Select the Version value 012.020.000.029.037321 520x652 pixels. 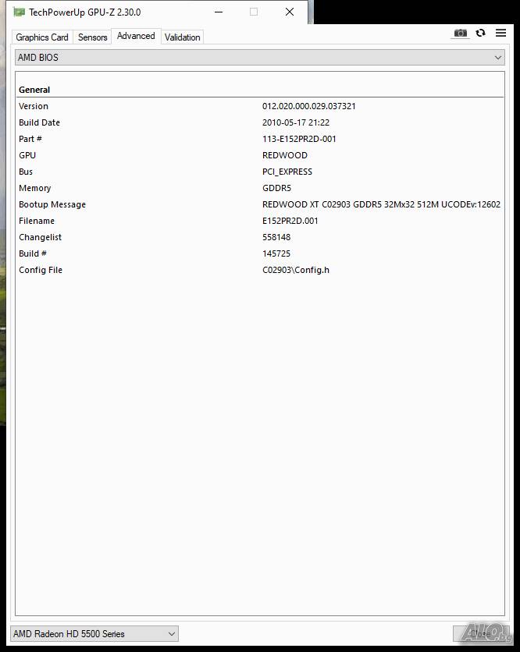[x=309, y=106]
